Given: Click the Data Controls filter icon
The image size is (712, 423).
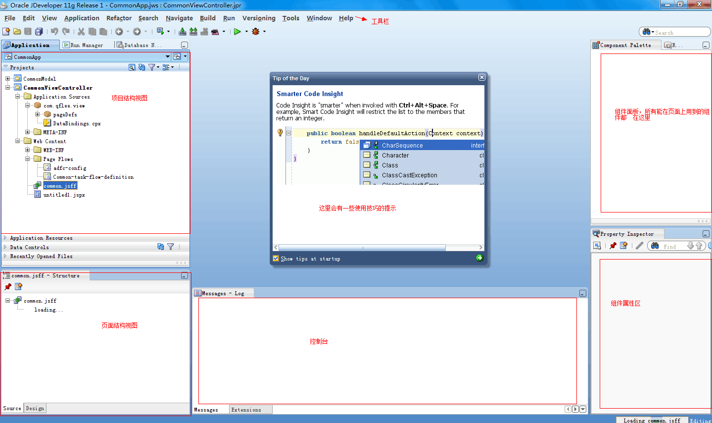Looking at the screenshot, I should [171, 247].
